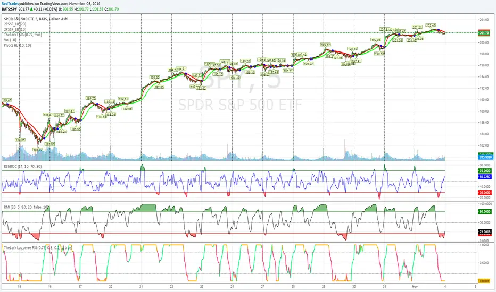Click date 27 on time axis
Screen dimensions: 496x292
tap(262, 287)
